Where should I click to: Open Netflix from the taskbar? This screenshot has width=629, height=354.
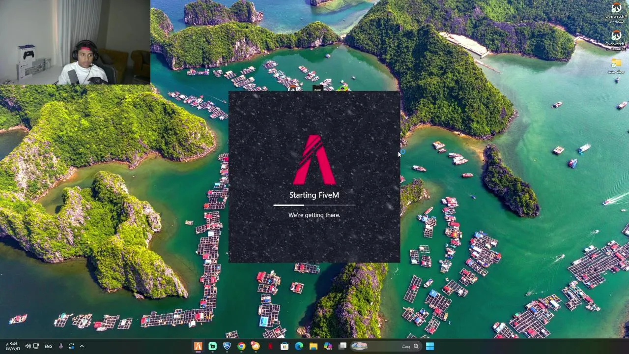pyautogui.click(x=270, y=346)
